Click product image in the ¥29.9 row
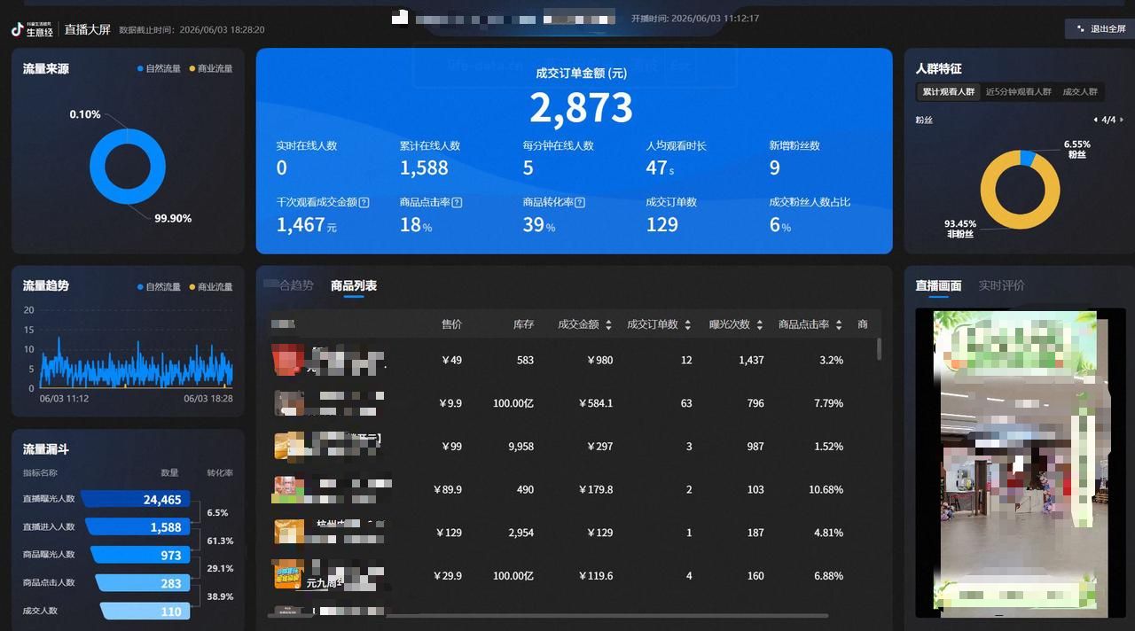The height and width of the screenshot is (631, 1135). [289, 575]
